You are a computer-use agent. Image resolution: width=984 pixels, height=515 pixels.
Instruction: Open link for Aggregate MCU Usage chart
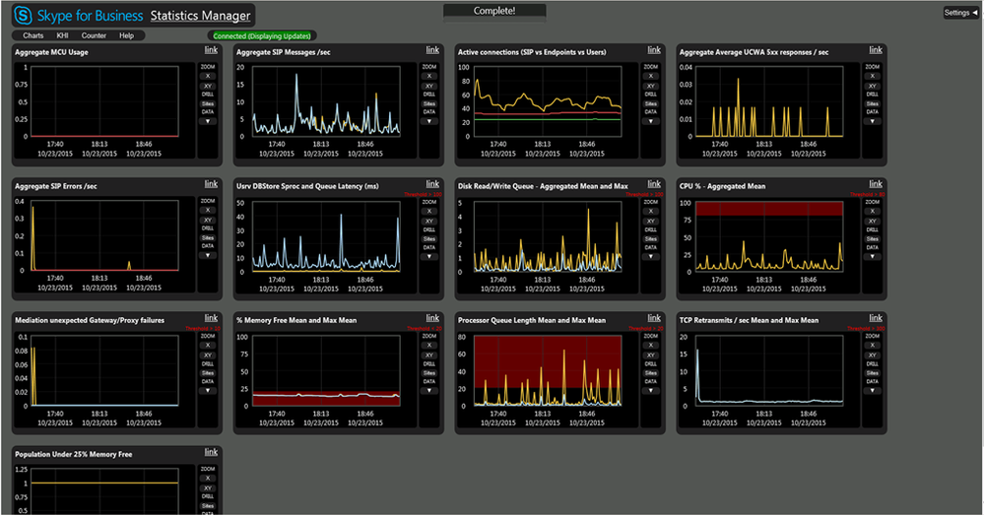point(211,50)
